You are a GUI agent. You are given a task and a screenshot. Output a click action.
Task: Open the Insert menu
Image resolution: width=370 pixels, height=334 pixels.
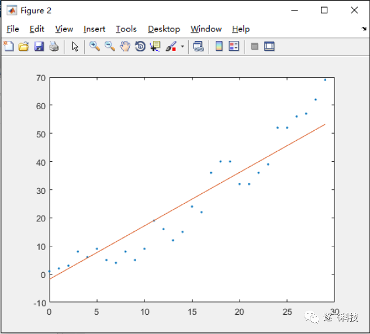[x=94, y=29]
